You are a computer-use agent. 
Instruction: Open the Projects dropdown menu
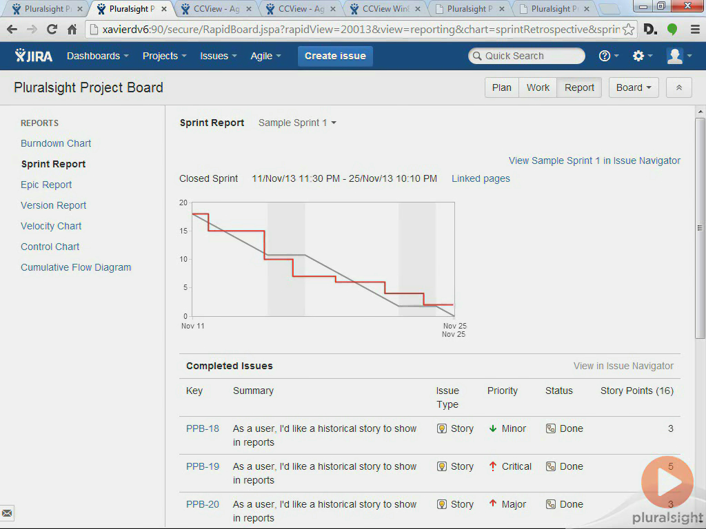pyautogui.click(x=164, y=56)
